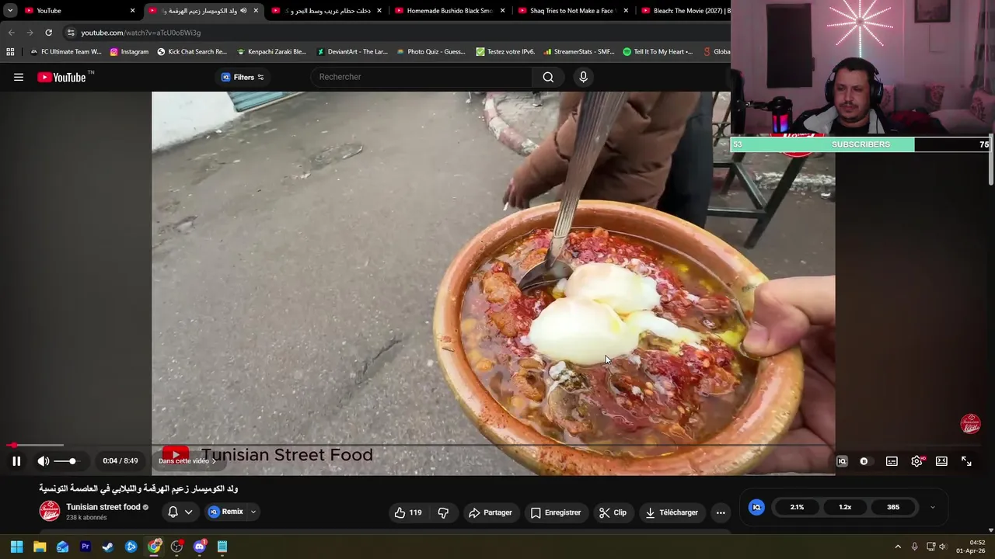The width and height of the screenshot is (995, 559).
Task: Pause the video with the pause button
Action: coord(16,461)
